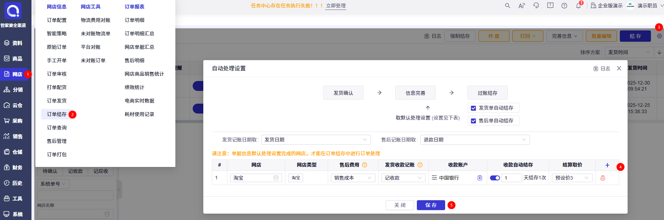Open the 网店 sidebar module
Screen dimensions: 664x220
13,74
